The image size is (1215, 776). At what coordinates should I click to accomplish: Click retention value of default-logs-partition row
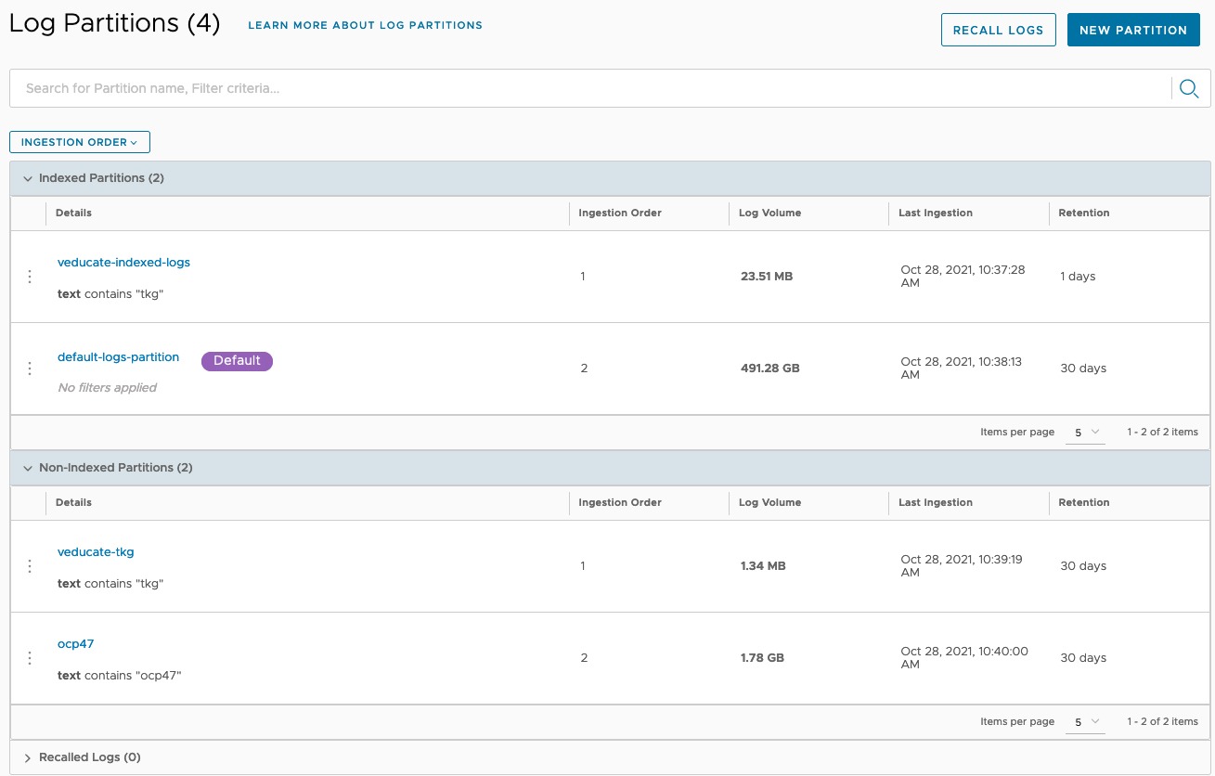(1083, 369)
